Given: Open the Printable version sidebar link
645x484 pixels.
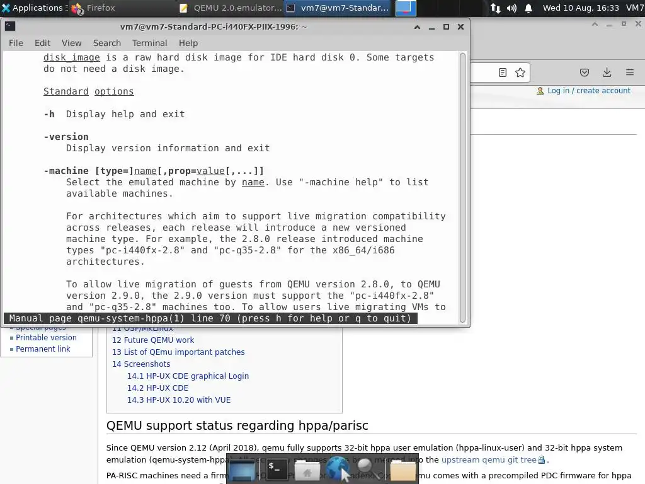Looking at the screenshot, I should click(x=46, y=338).
